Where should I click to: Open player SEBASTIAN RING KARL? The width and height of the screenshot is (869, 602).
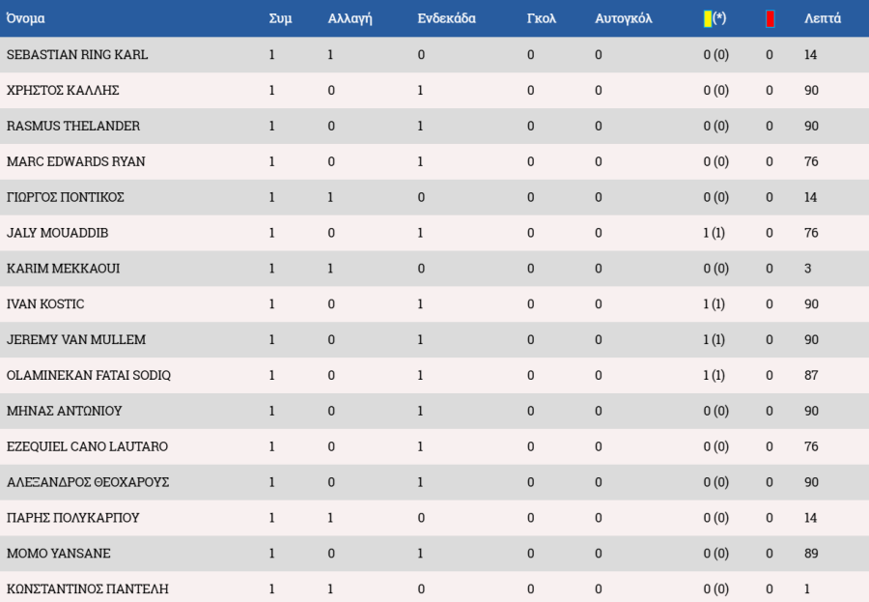click(77, 55)
